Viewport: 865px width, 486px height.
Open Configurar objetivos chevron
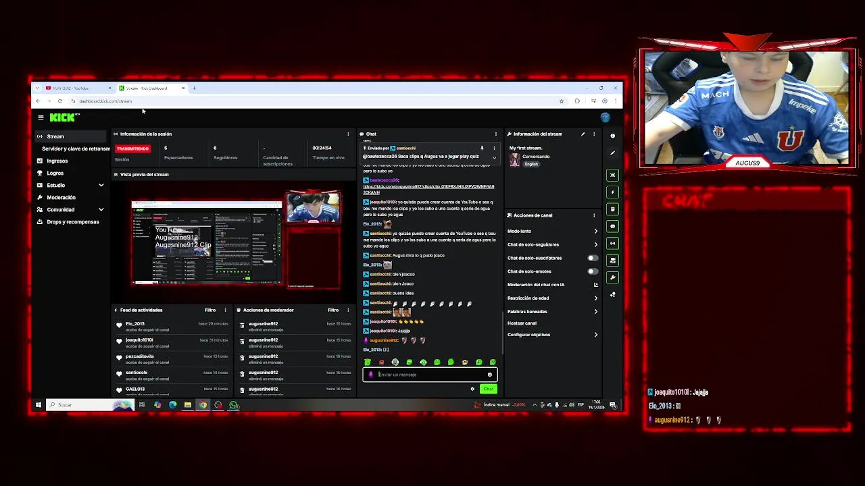tap(595, 335)
